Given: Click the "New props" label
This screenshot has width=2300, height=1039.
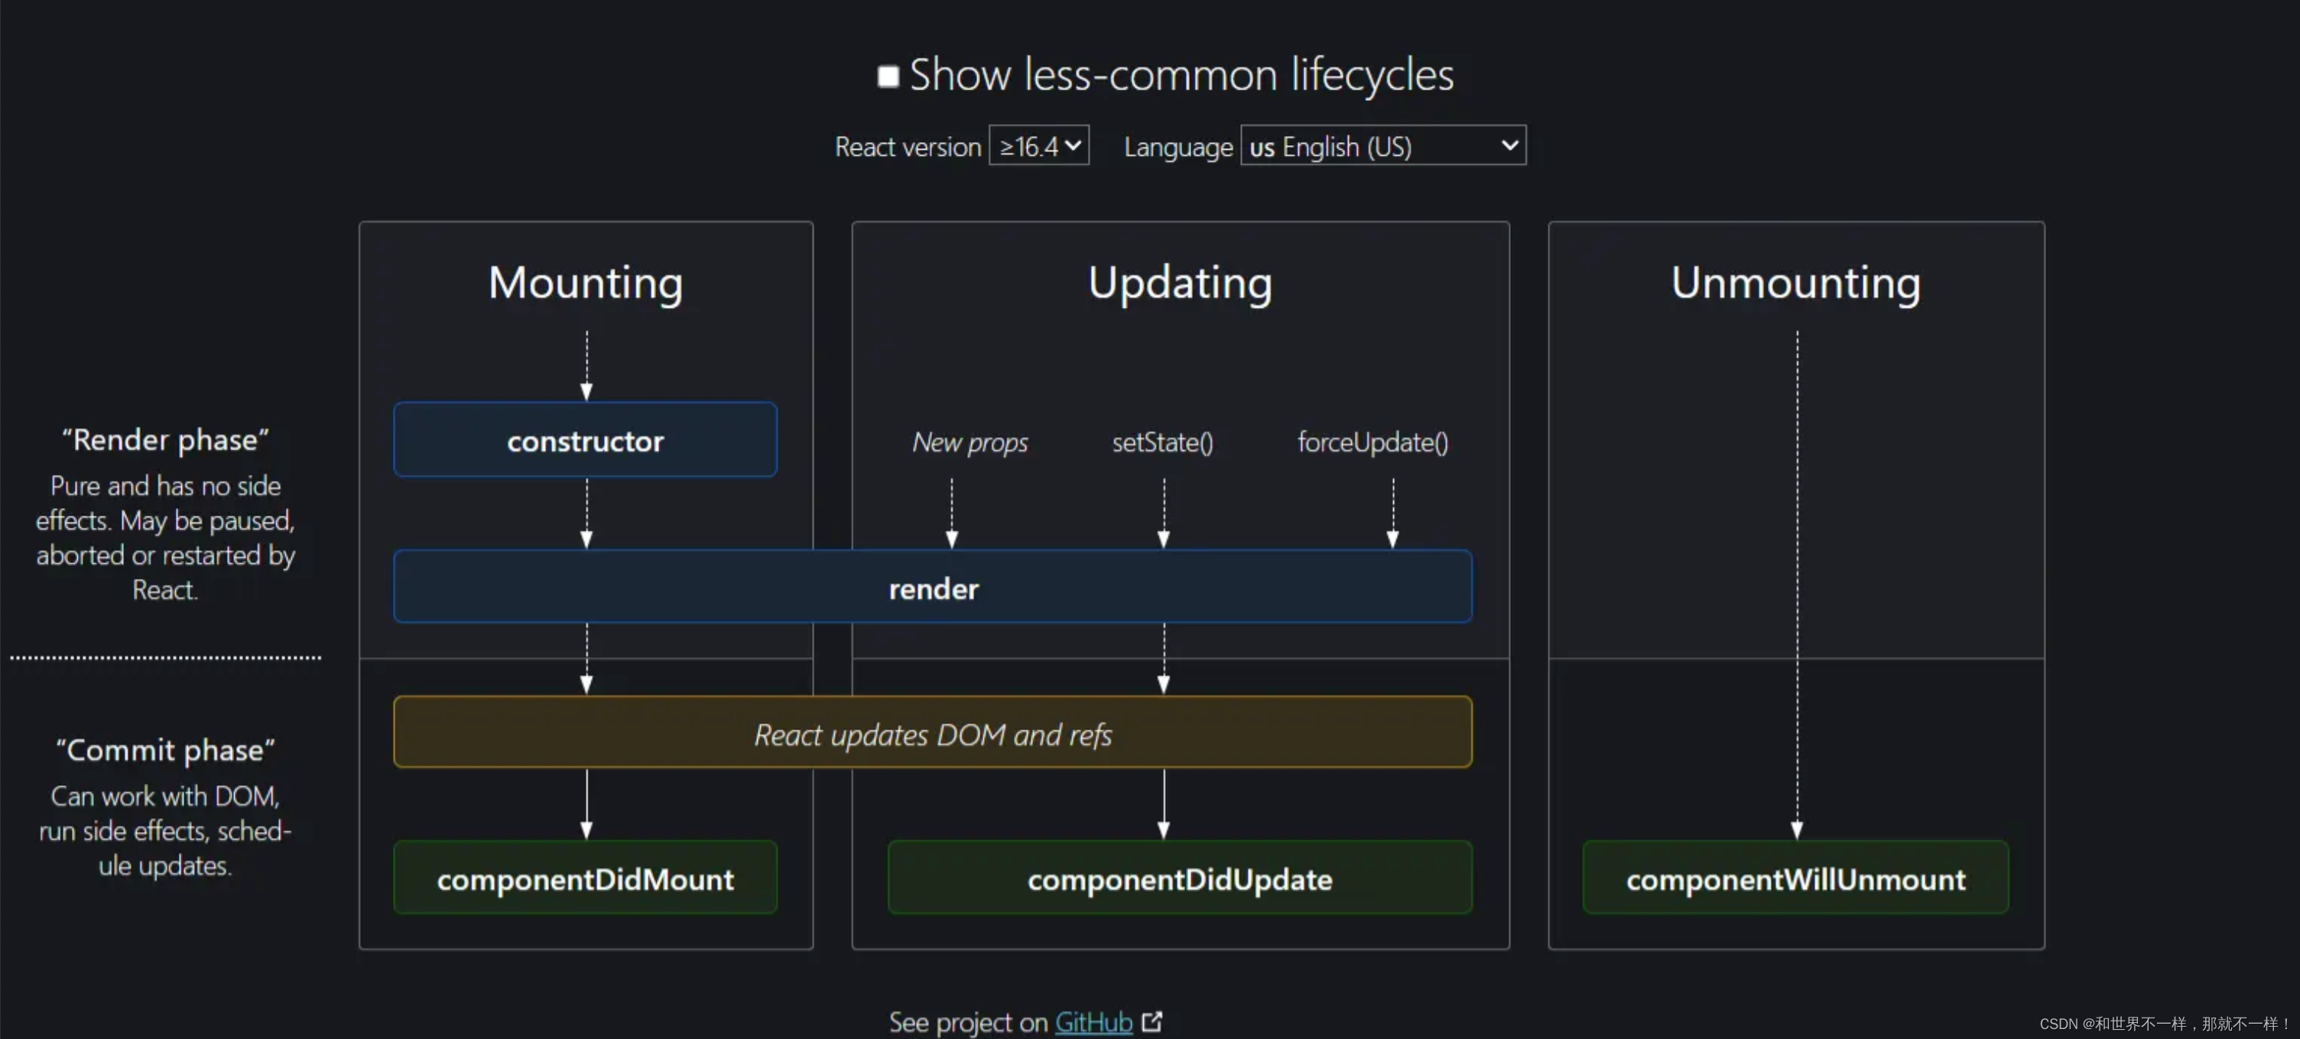Looking at the screenshot, I should pyautogui.click(x=970, y=442).
